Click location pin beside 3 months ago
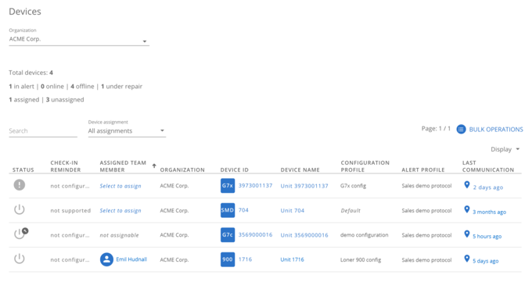The width and height of the screenshot is (532, 282). click(x=467, y=209)
